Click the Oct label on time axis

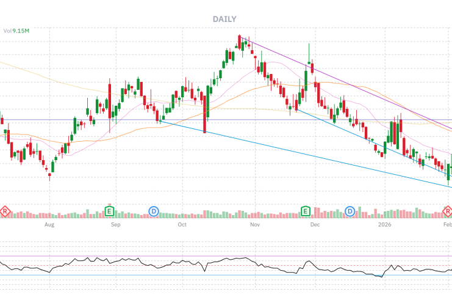coord(182,225)
